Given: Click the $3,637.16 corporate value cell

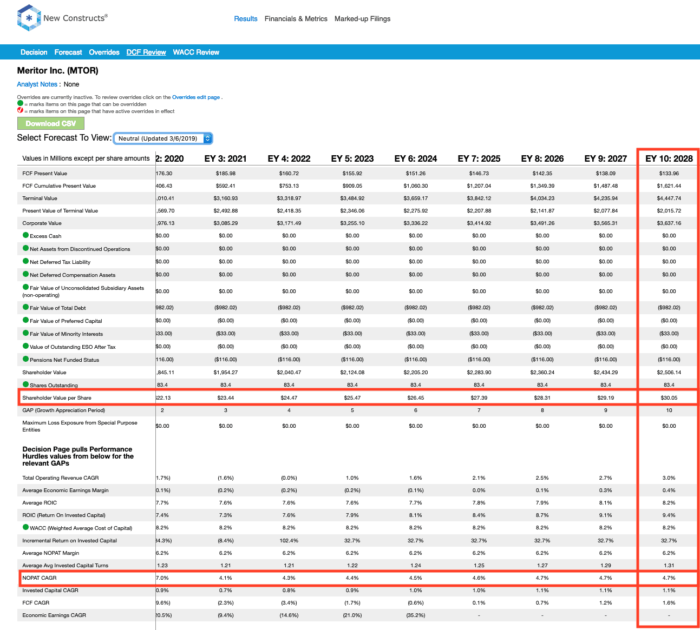Looking at the screenshot, I should [x=669, y=223].
